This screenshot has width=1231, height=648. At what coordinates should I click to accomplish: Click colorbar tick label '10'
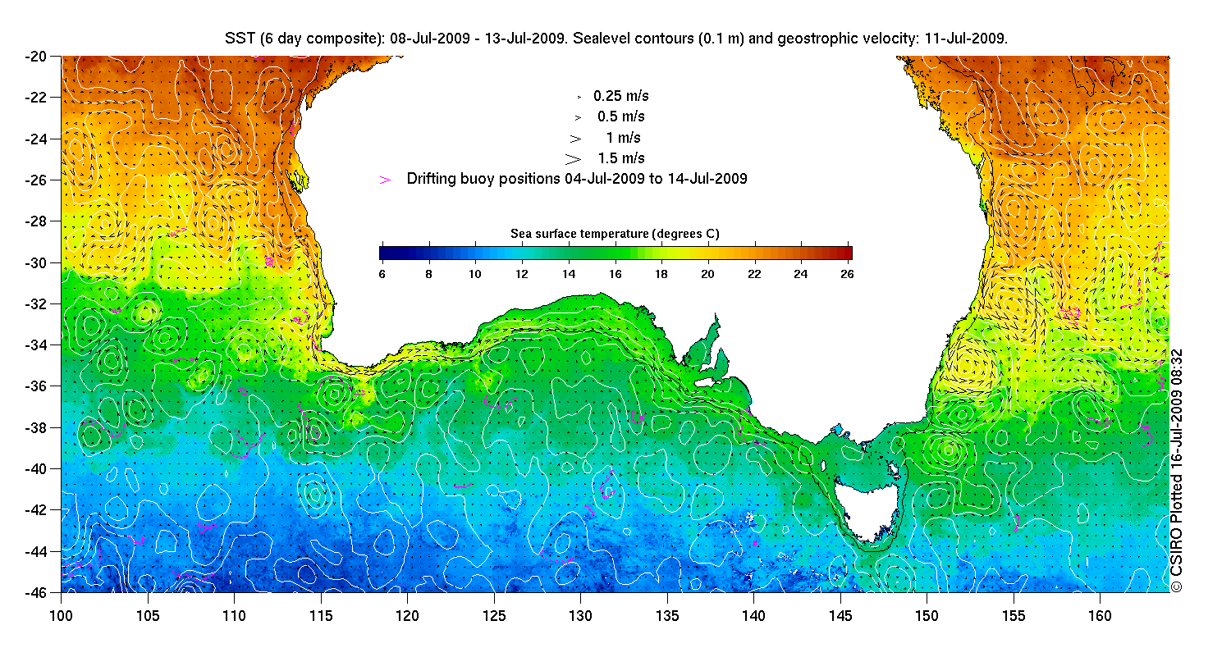(x=475, y=275)
